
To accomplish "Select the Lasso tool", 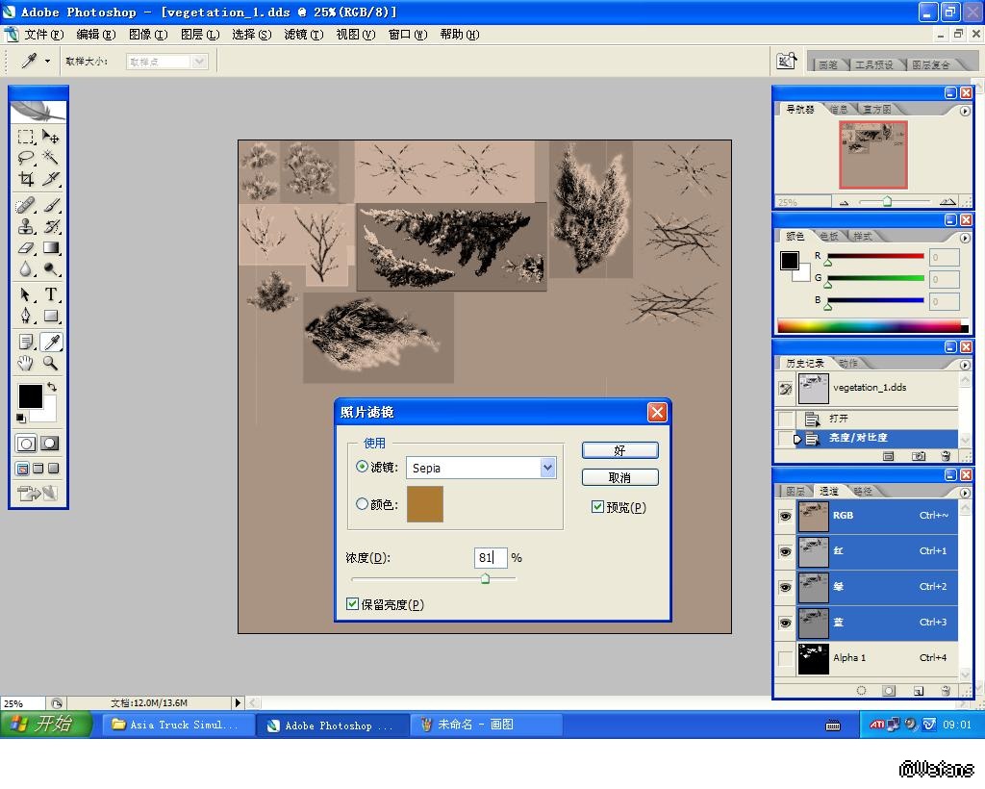I will (x=26, y=158).
